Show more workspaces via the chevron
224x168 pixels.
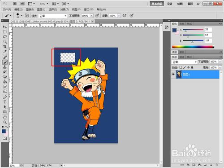(x=198, y=4)
